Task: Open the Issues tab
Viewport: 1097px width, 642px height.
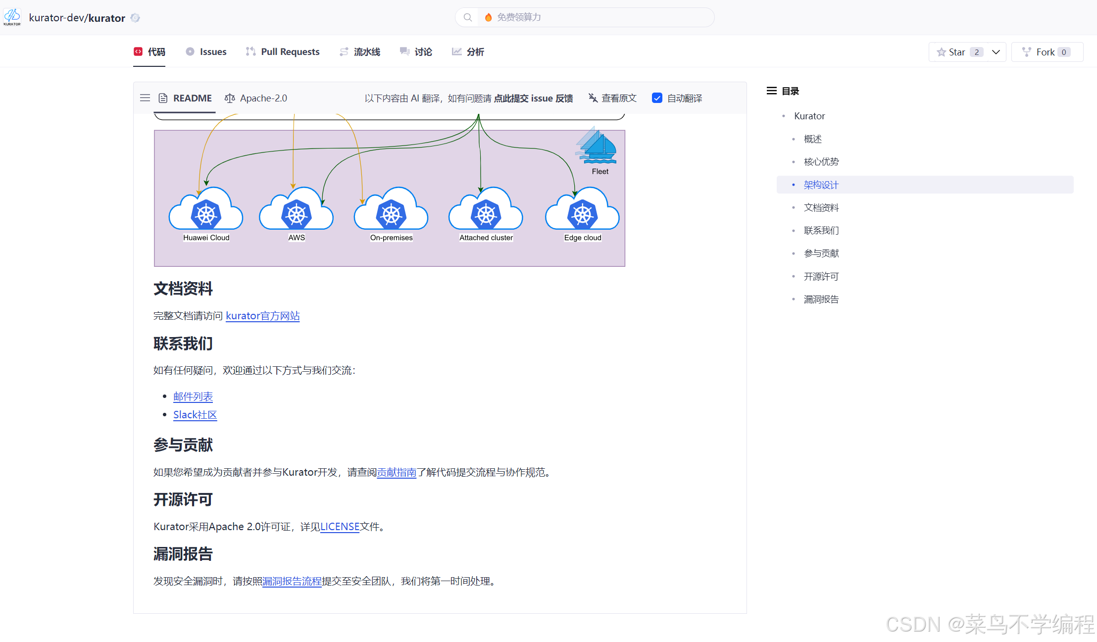Action: (x=206, y=51)
